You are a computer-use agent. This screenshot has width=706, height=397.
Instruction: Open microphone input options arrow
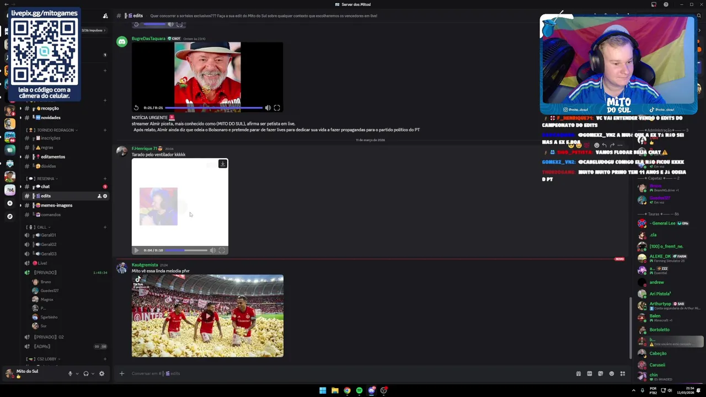coord(77,374)
